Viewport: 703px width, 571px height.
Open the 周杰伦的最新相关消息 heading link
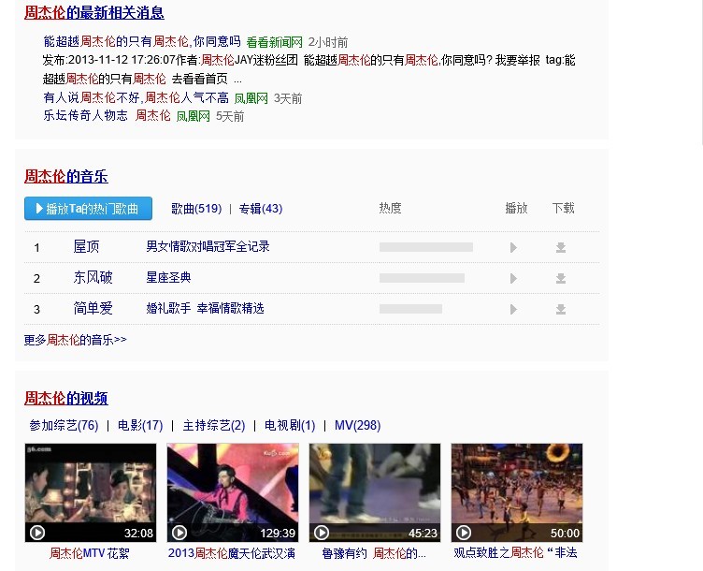point(94,12)
